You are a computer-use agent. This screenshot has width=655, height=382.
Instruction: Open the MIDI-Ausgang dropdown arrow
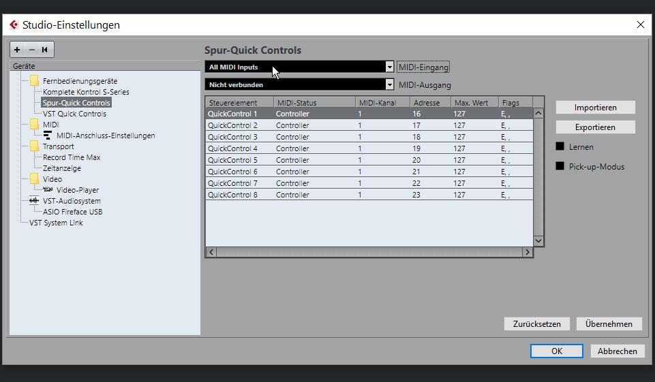coord(389,84)
